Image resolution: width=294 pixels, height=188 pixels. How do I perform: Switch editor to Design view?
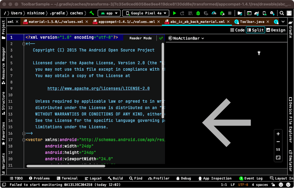pos(276,30)
